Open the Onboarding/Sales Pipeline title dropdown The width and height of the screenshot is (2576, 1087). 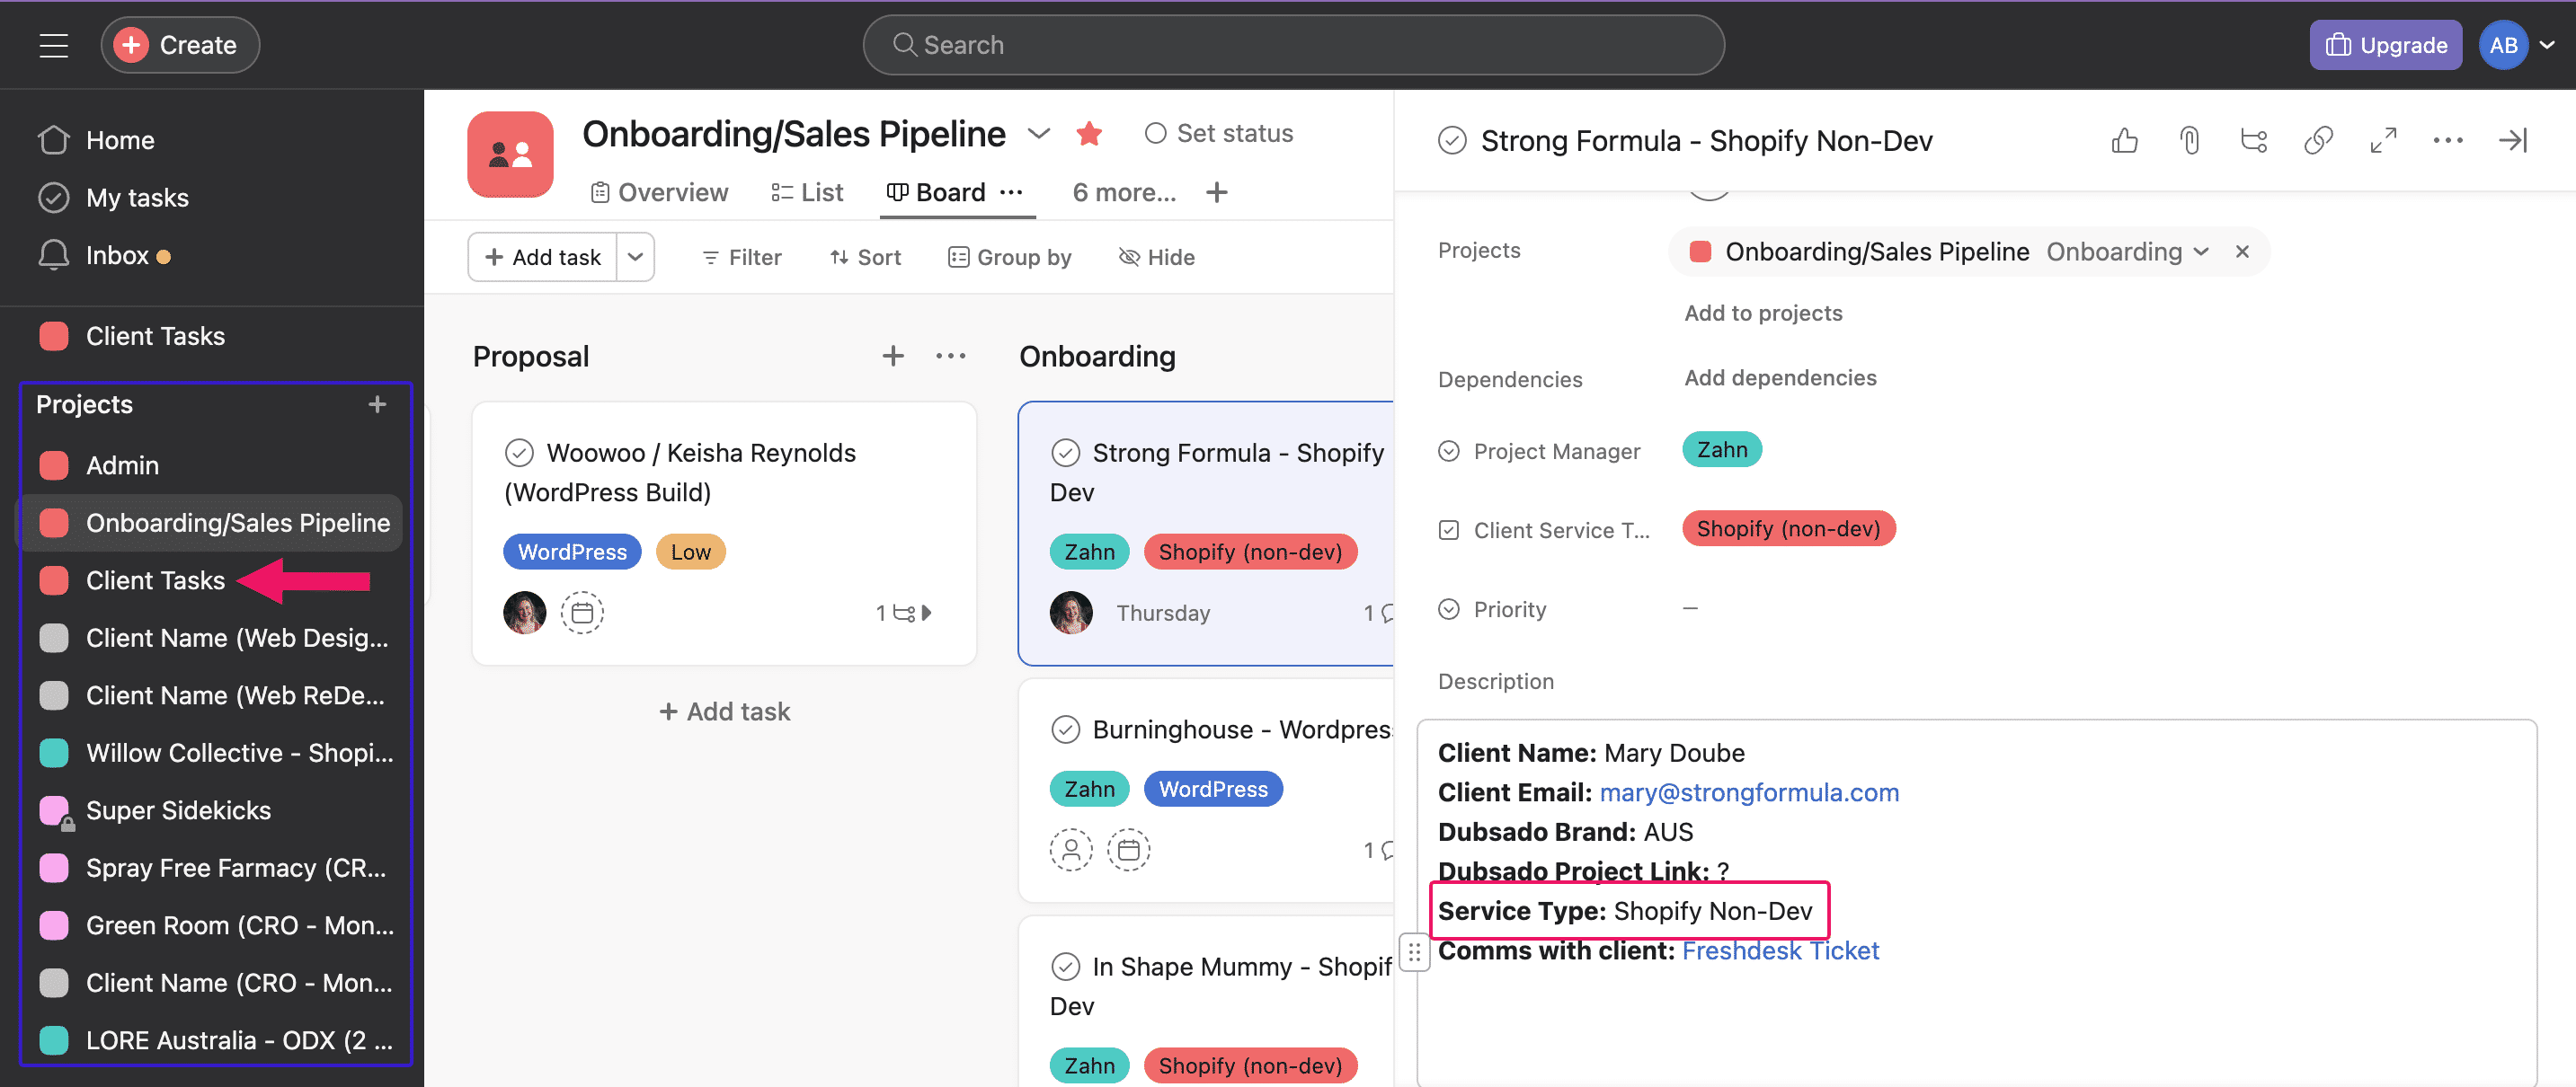coord(1039,133)
